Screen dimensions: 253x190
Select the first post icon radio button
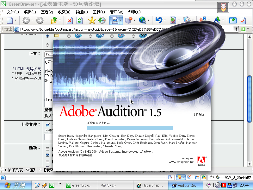pos(47,36)
